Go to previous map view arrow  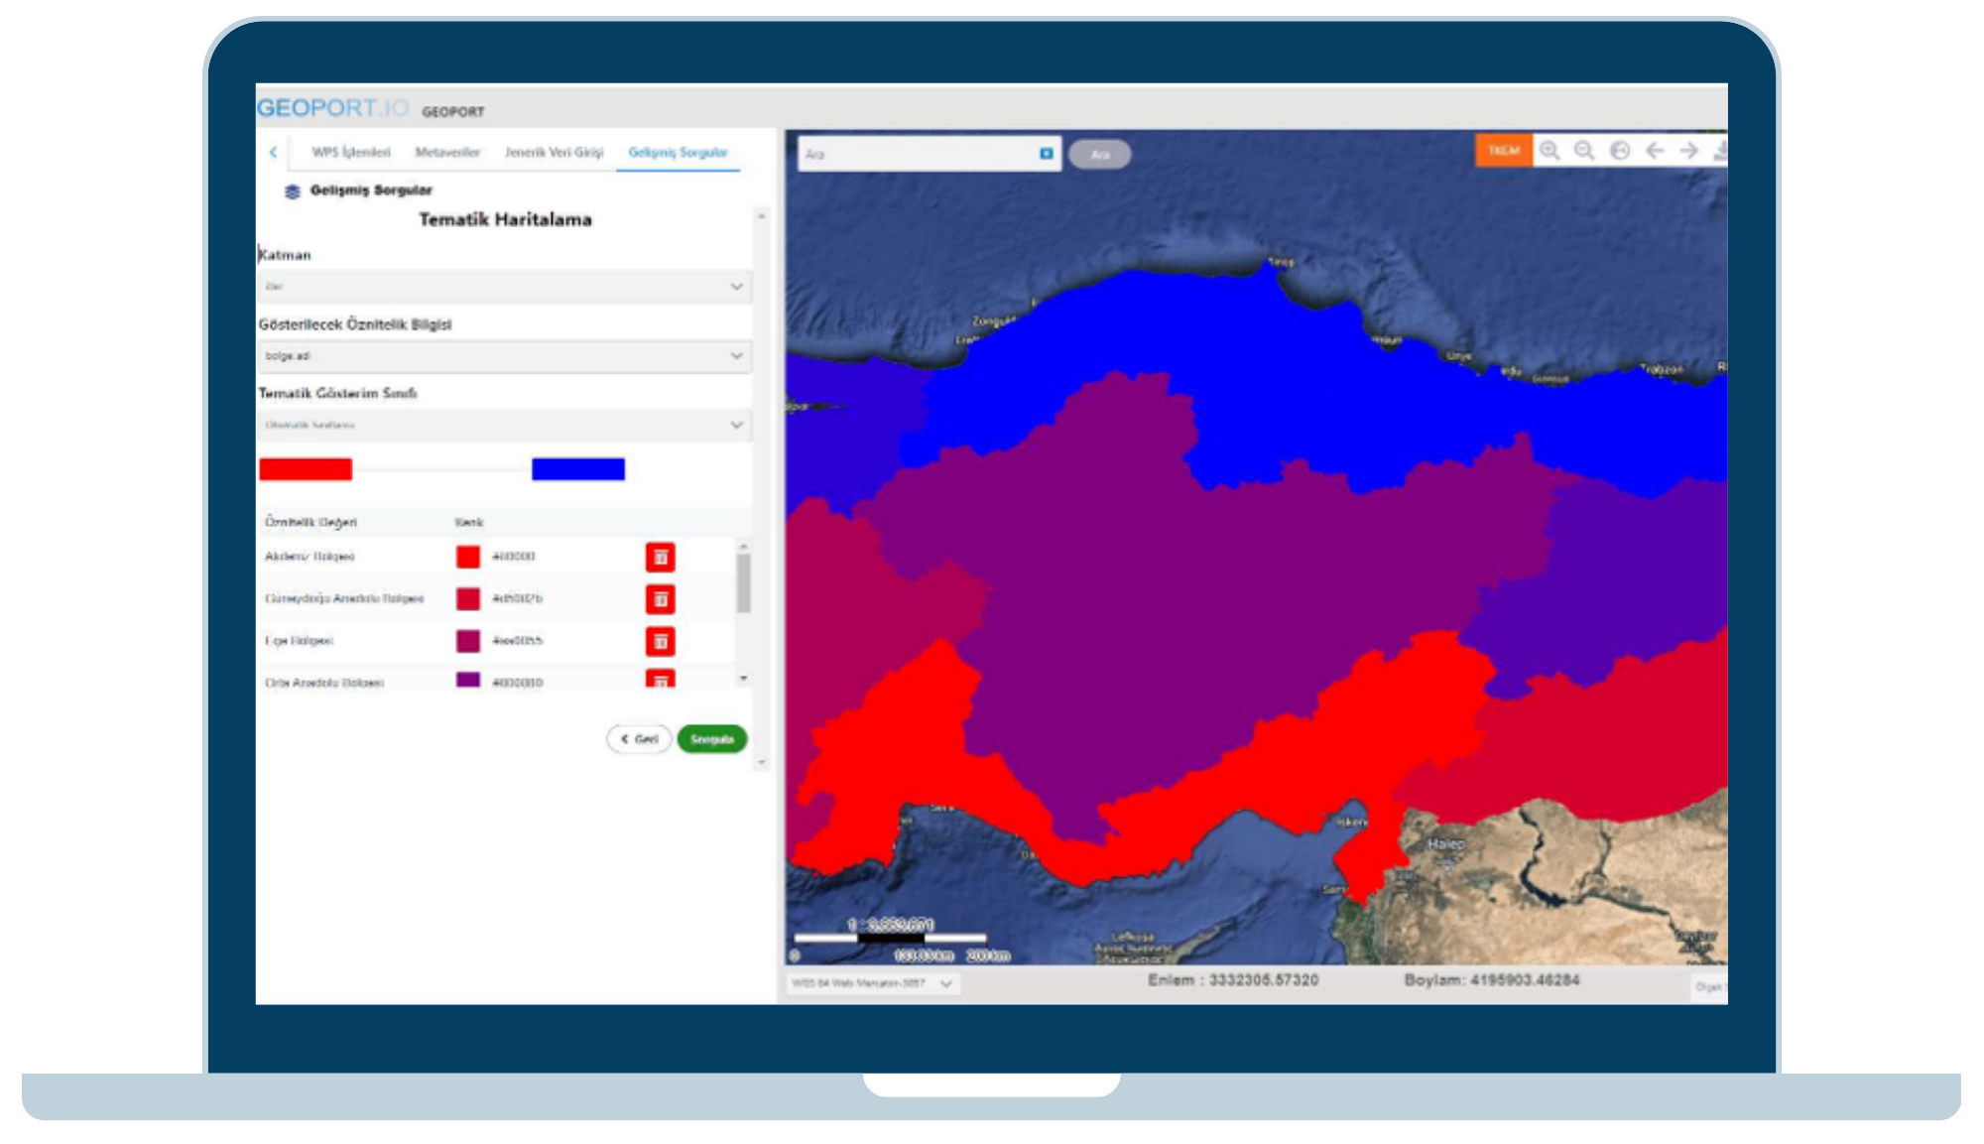click(x=1655, y=151)
